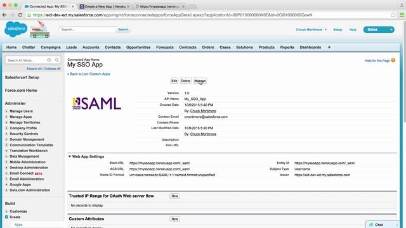Click the Manage button
The width and height of the screenshot is (406, 228).
(200, 81)
